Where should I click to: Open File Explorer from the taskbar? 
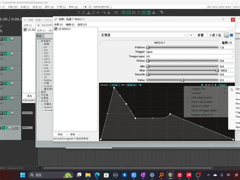coord(88,175)
